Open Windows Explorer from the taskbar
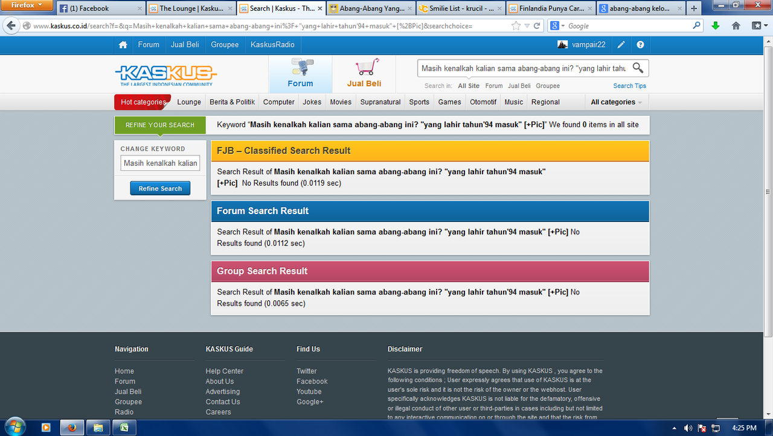 [x=98, y=428]
